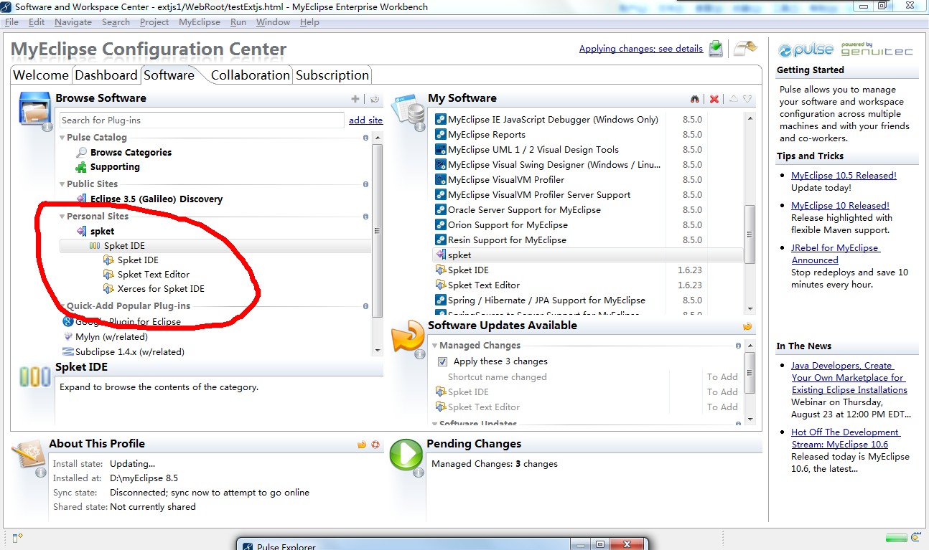
Task: Collapse the Public Sites section
Action: pyautogui.click(x=62, y=184)
